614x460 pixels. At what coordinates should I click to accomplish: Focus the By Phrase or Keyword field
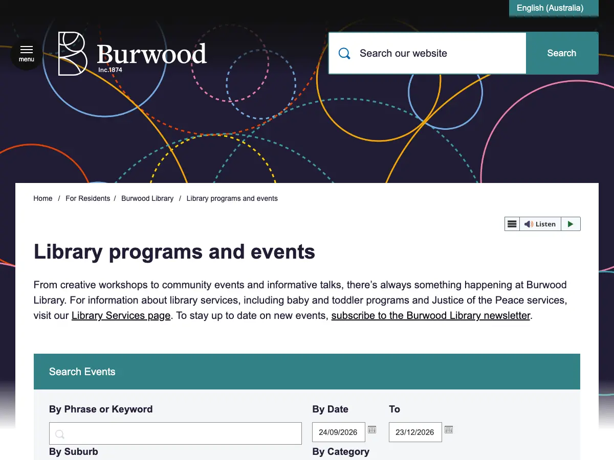pyautogui.click(x=176, y=433)
